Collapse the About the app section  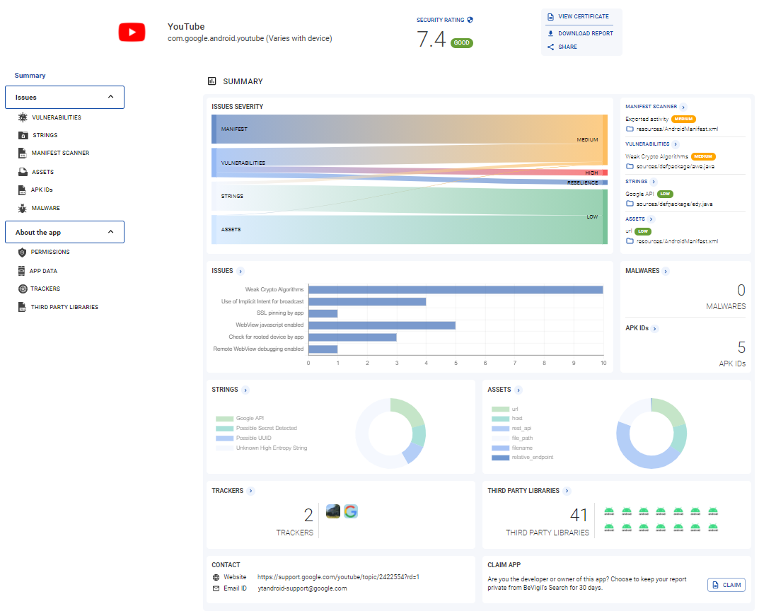(x=111, y=232)
